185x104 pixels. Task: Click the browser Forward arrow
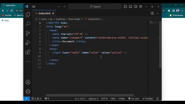tap(7, 11)
